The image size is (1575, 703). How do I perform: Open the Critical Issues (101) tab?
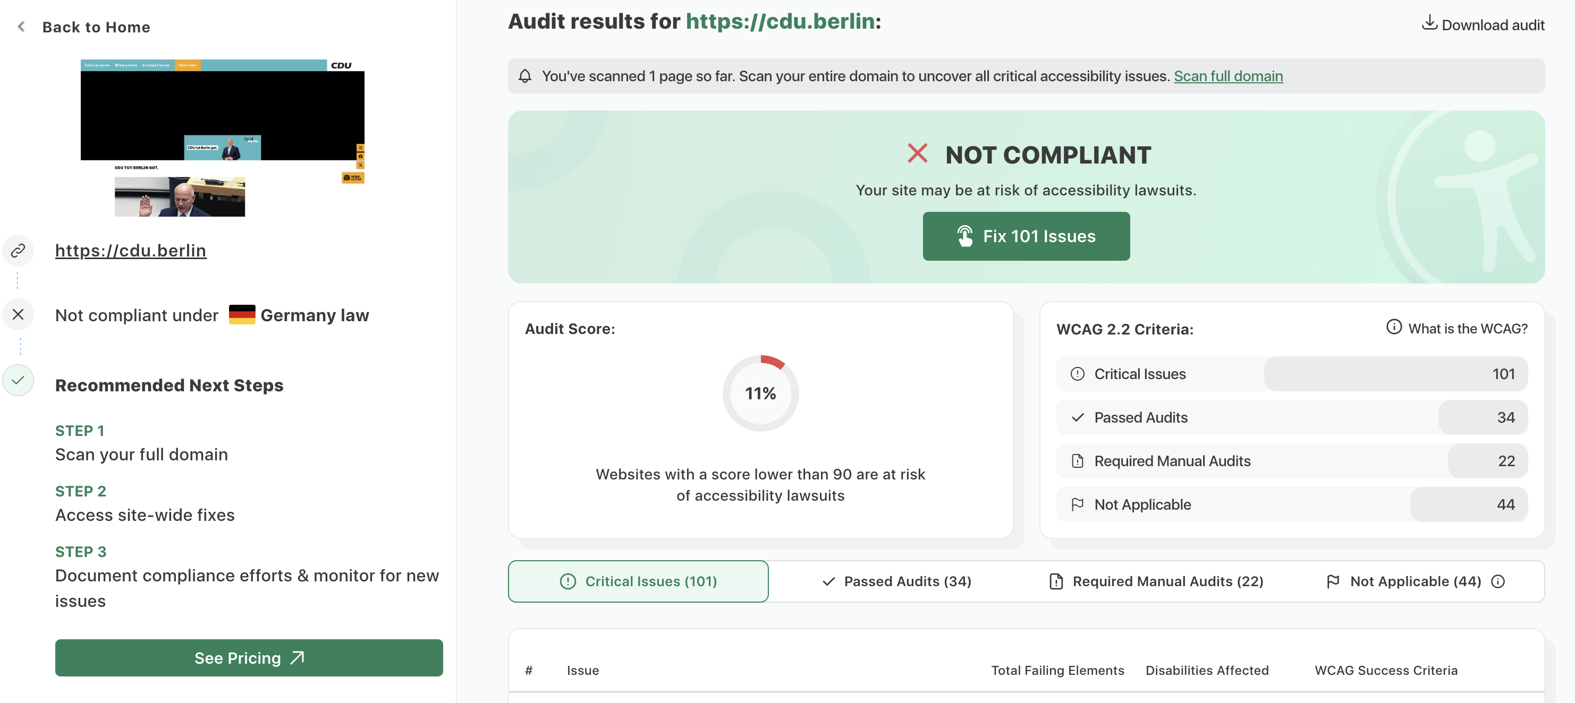click(638, 581)
